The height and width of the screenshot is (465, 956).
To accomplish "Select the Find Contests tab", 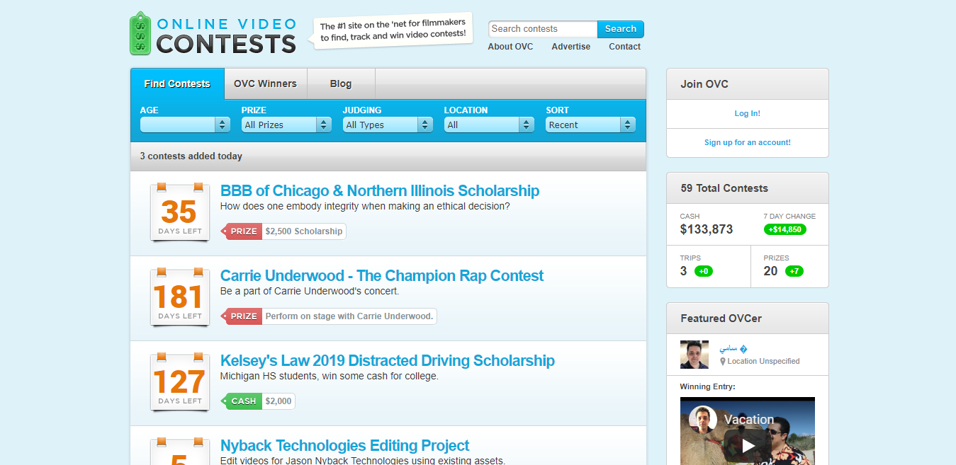I will click(177, 84).
